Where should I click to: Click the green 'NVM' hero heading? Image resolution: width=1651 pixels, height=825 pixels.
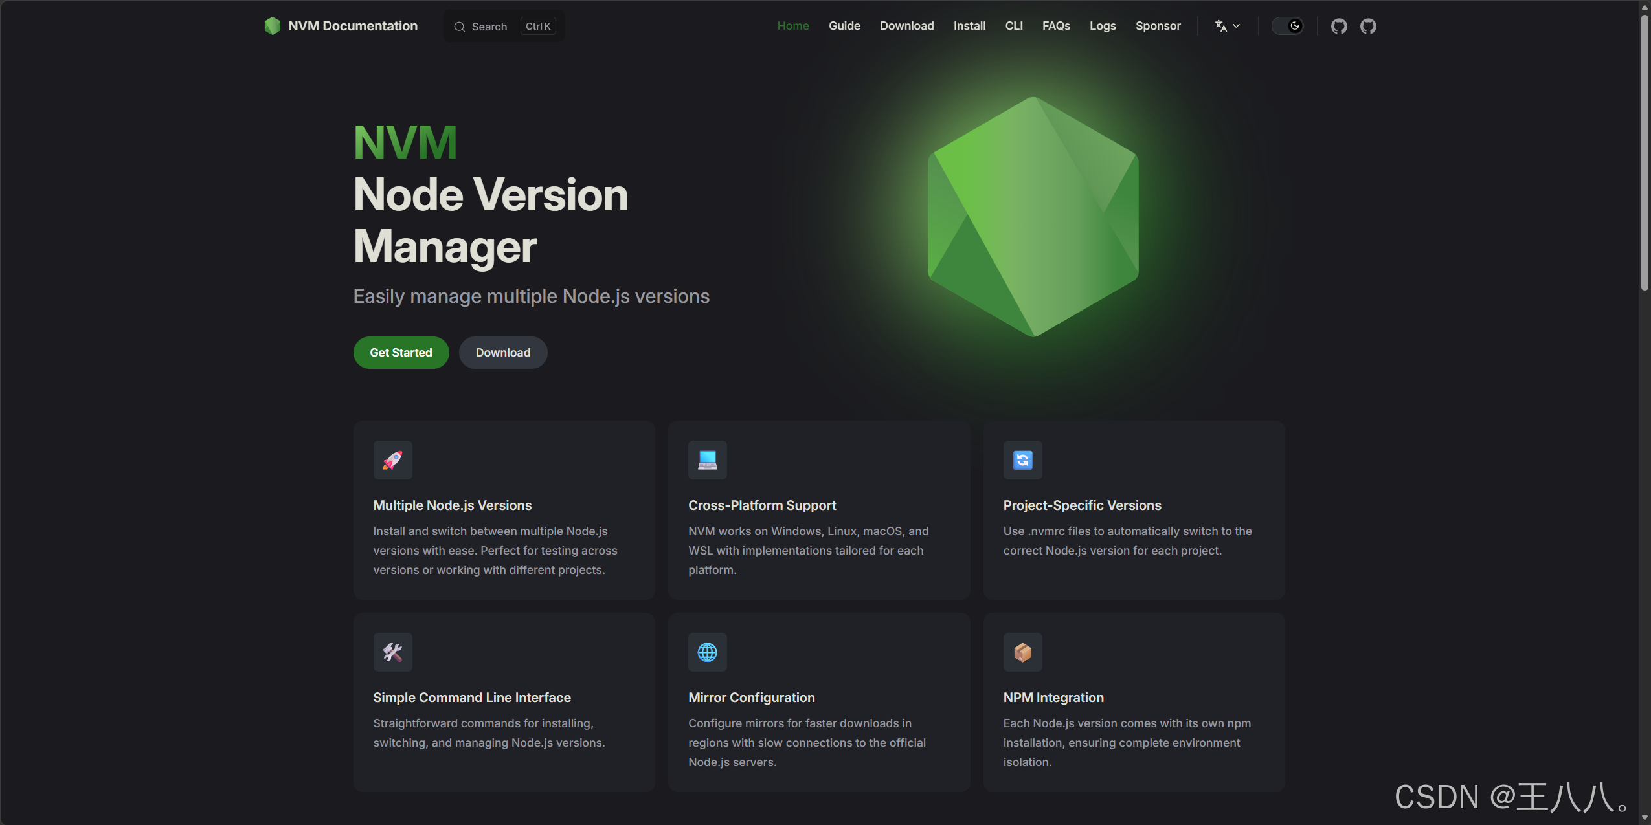pos(405,142)
